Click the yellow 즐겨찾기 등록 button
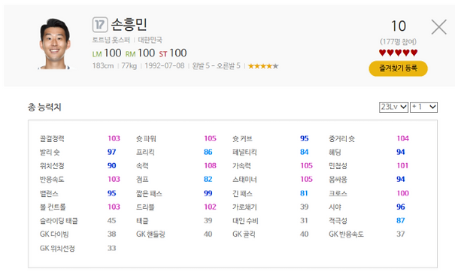The width and height of the screenshot is (455, 272). (398, 68)
